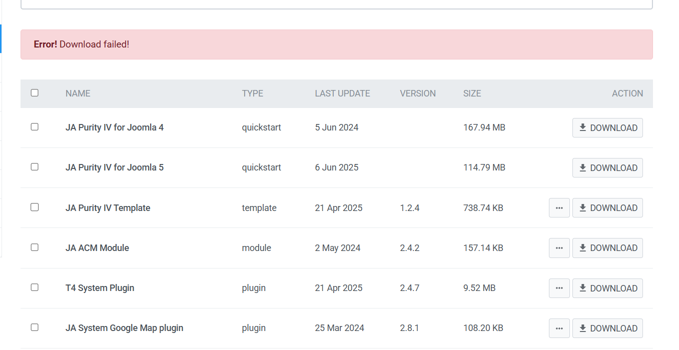Check the JA ACM Module row

(x=35, y=246)
